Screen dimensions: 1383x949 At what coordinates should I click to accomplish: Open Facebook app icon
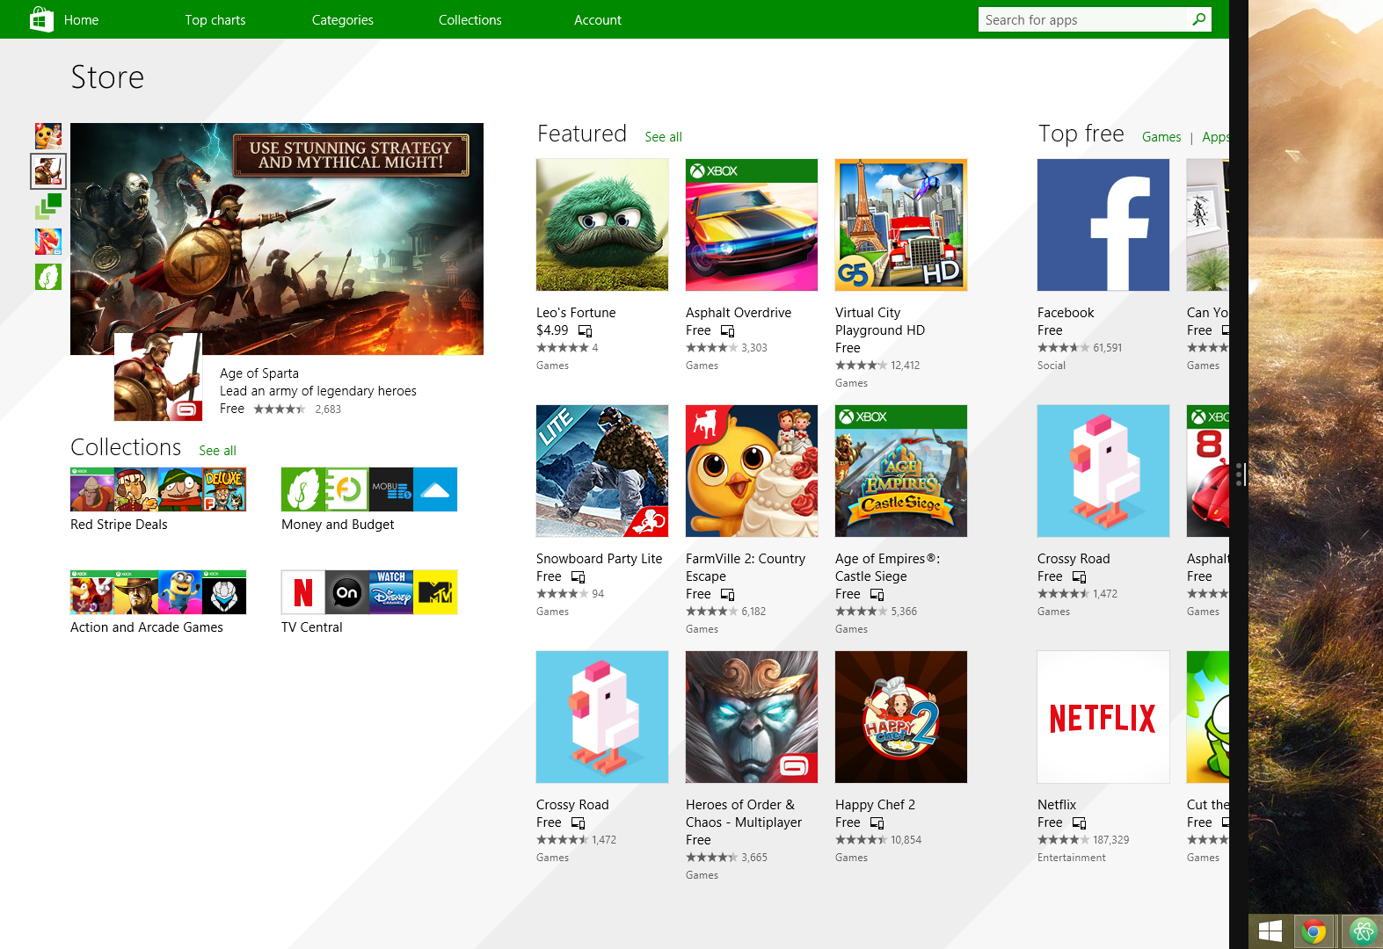click(1103, 225)
